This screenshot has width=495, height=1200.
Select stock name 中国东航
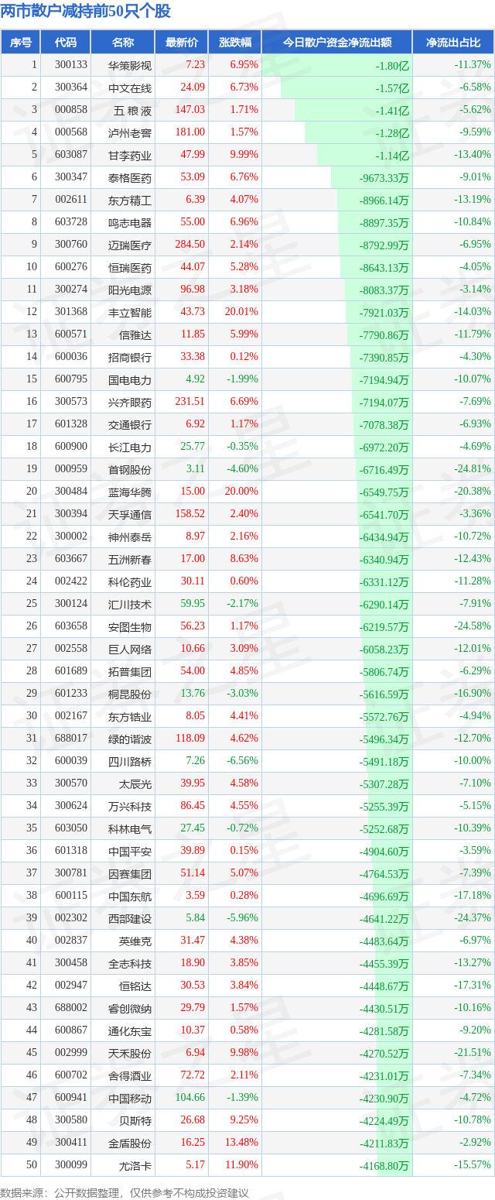(130, 897)
